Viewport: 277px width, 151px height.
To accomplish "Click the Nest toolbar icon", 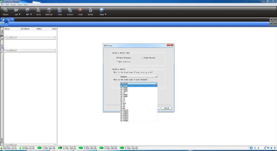I will point(60,10).
